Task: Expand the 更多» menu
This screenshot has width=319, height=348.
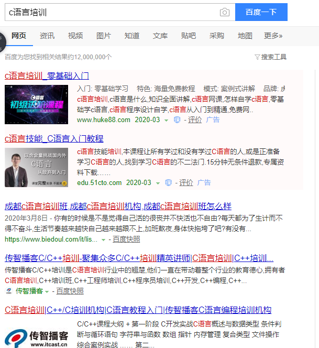Action: (x=273, y=36)
